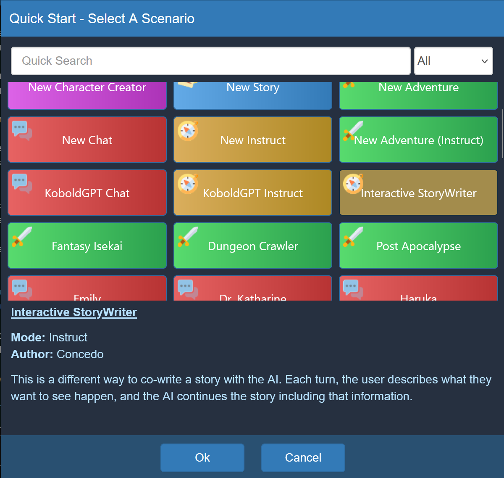Choose the New Chat scenario
504x478 pixels.
point(87,140)
